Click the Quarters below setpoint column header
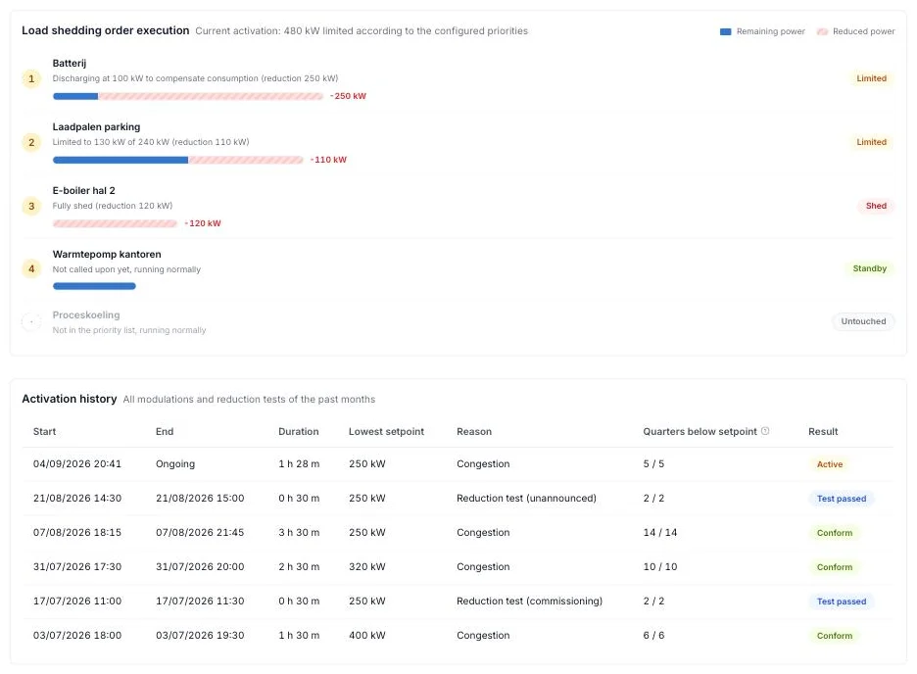 (x=700, y=431)
